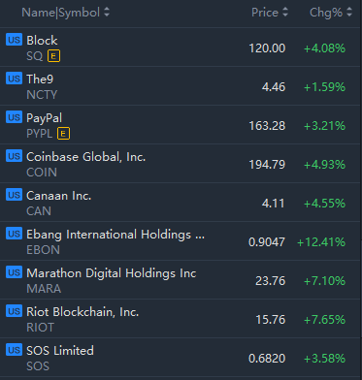The height and width of the screenshot is (380, 362).
Task: Sort list using Price column arrows
Action: pyautogui.click(x=285, y=13)
